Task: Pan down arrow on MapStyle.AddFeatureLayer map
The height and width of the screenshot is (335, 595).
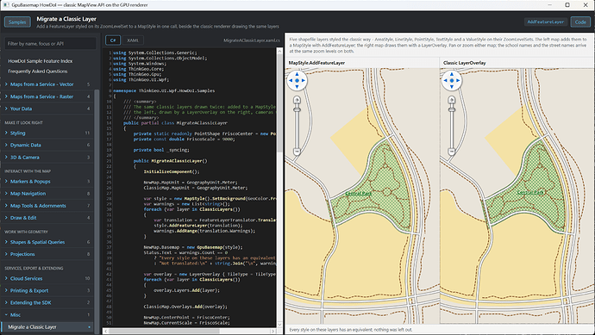Action: (x=297, y=87)
